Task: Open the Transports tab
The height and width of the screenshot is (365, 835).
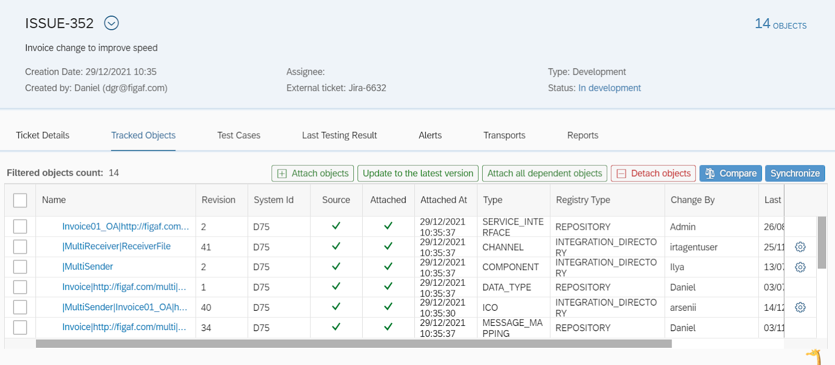Action: tap(504, 135)
